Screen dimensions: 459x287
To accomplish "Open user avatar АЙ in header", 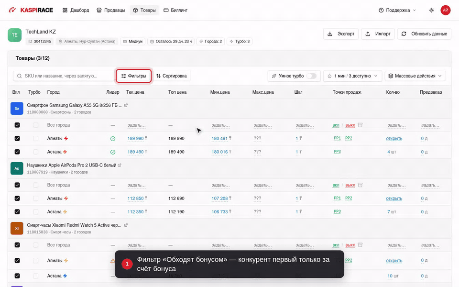I will tap(445, 10).
